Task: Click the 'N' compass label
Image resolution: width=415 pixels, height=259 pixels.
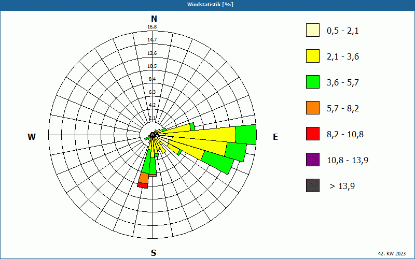Action: tap(154, 19)
